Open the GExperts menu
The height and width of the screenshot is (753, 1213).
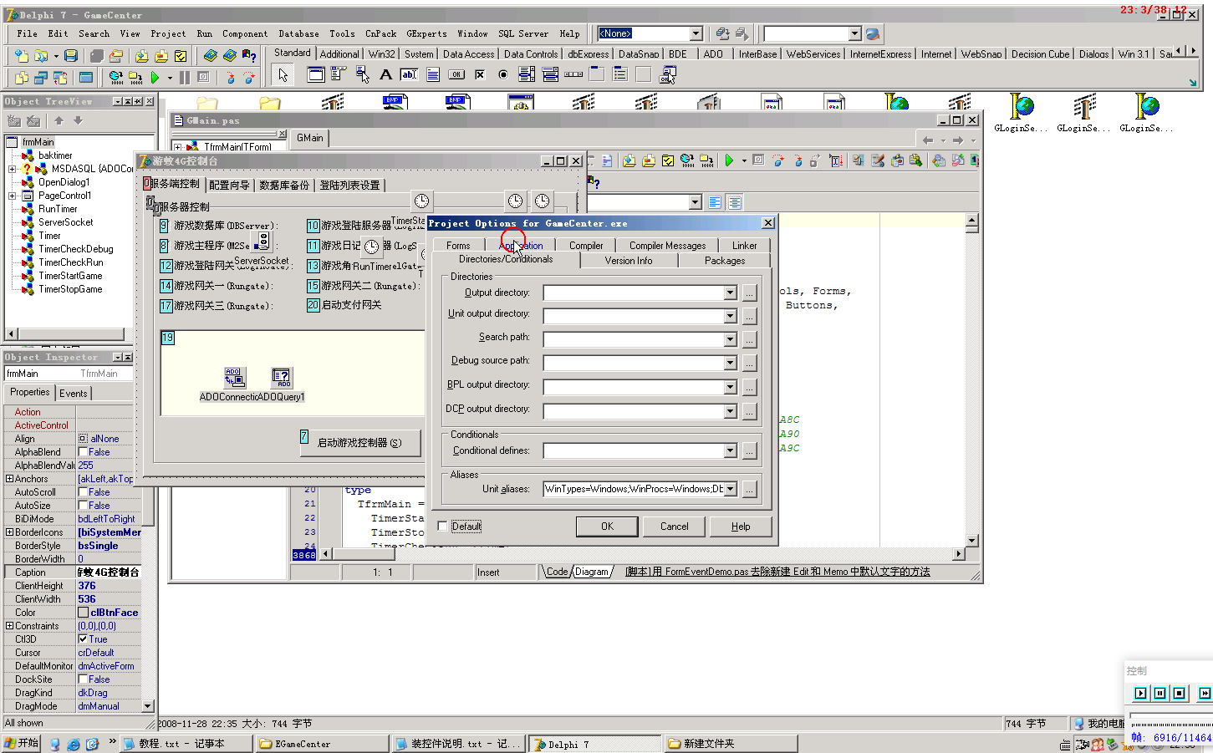coord(426,34)
